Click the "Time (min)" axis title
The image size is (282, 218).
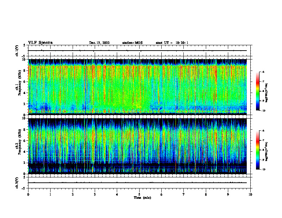142,198
